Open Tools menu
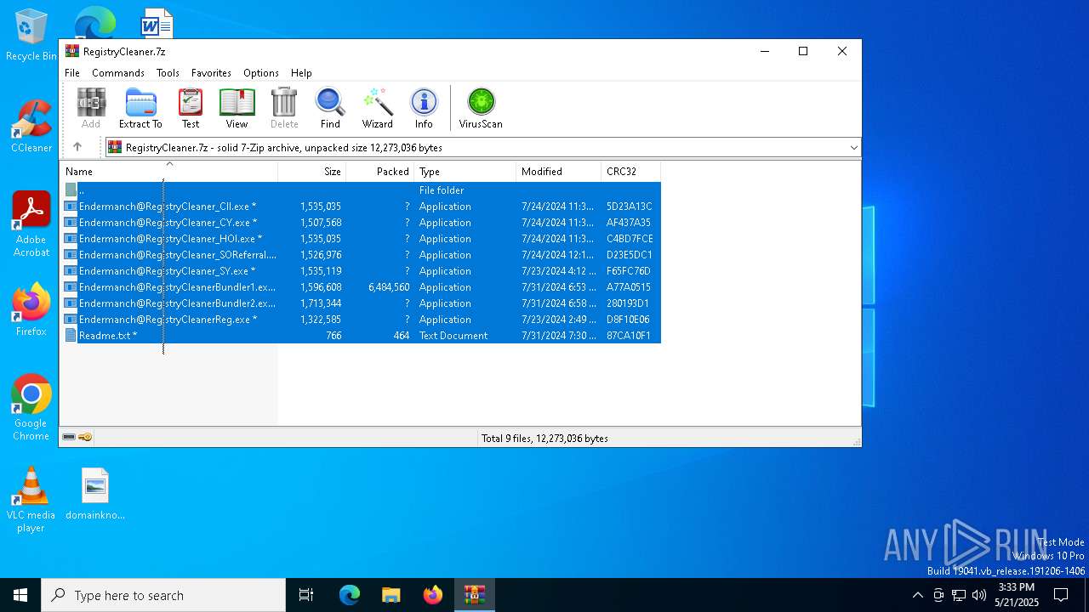The image size is (1089, 612). pyautogui.click(x=168, y=73)
